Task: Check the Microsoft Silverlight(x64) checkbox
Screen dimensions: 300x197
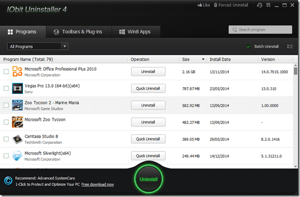Action: pos(6,156)
